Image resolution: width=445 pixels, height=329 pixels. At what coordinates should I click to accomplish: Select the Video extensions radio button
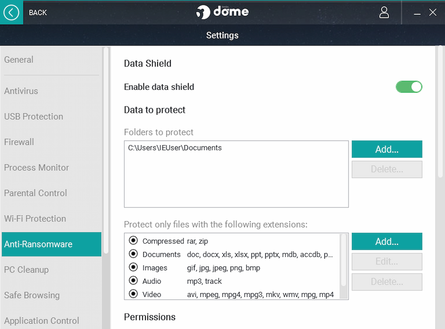(133, 294)
